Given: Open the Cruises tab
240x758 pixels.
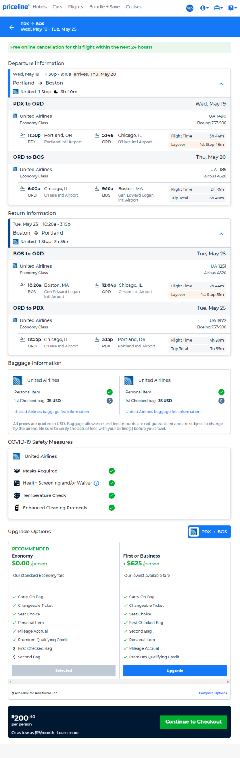Looking at the screenshot, I should (x=134, y=7).
